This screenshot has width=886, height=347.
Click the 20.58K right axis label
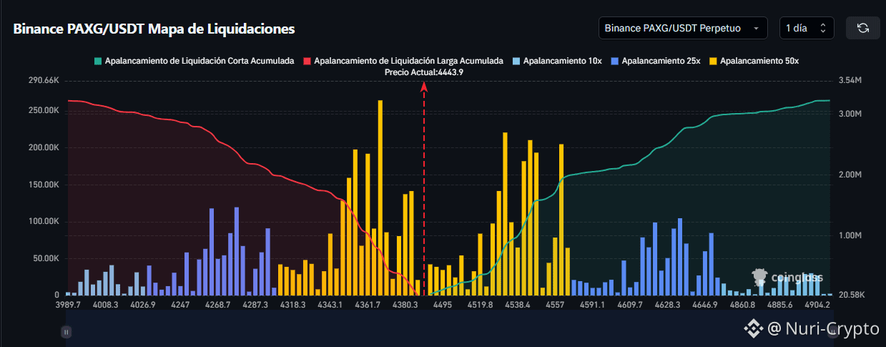pyautogui.click(x=852, y=295)
